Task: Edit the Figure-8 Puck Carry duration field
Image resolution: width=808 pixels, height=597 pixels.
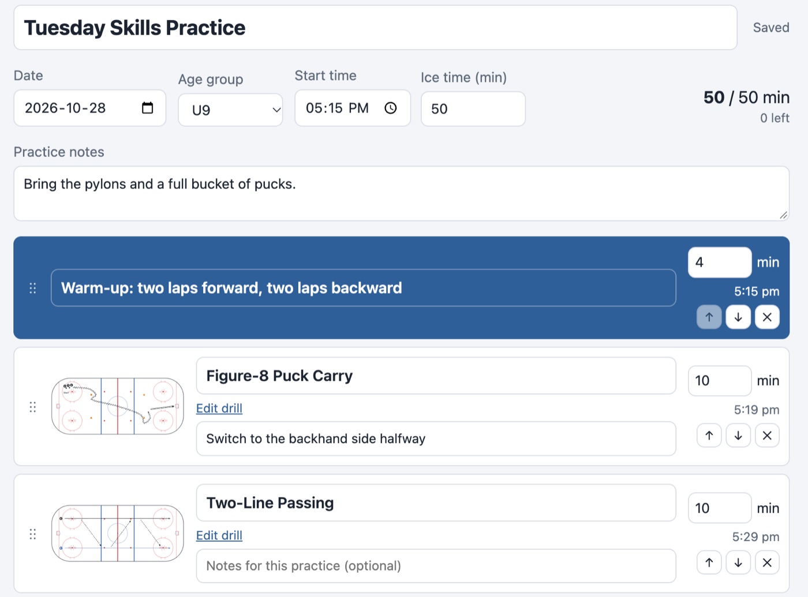Action: point(720,381)
